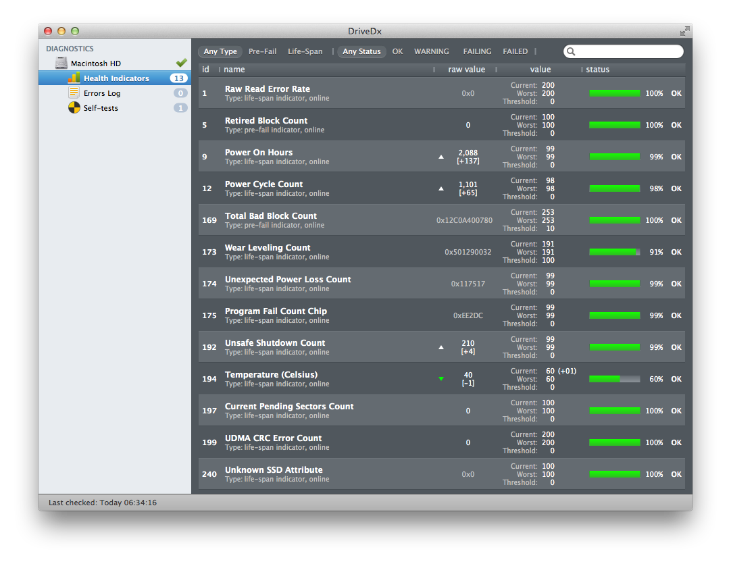This screenshot has width=731, height=564.
Task: Show only WARNING status indicators
Action: 432,51
